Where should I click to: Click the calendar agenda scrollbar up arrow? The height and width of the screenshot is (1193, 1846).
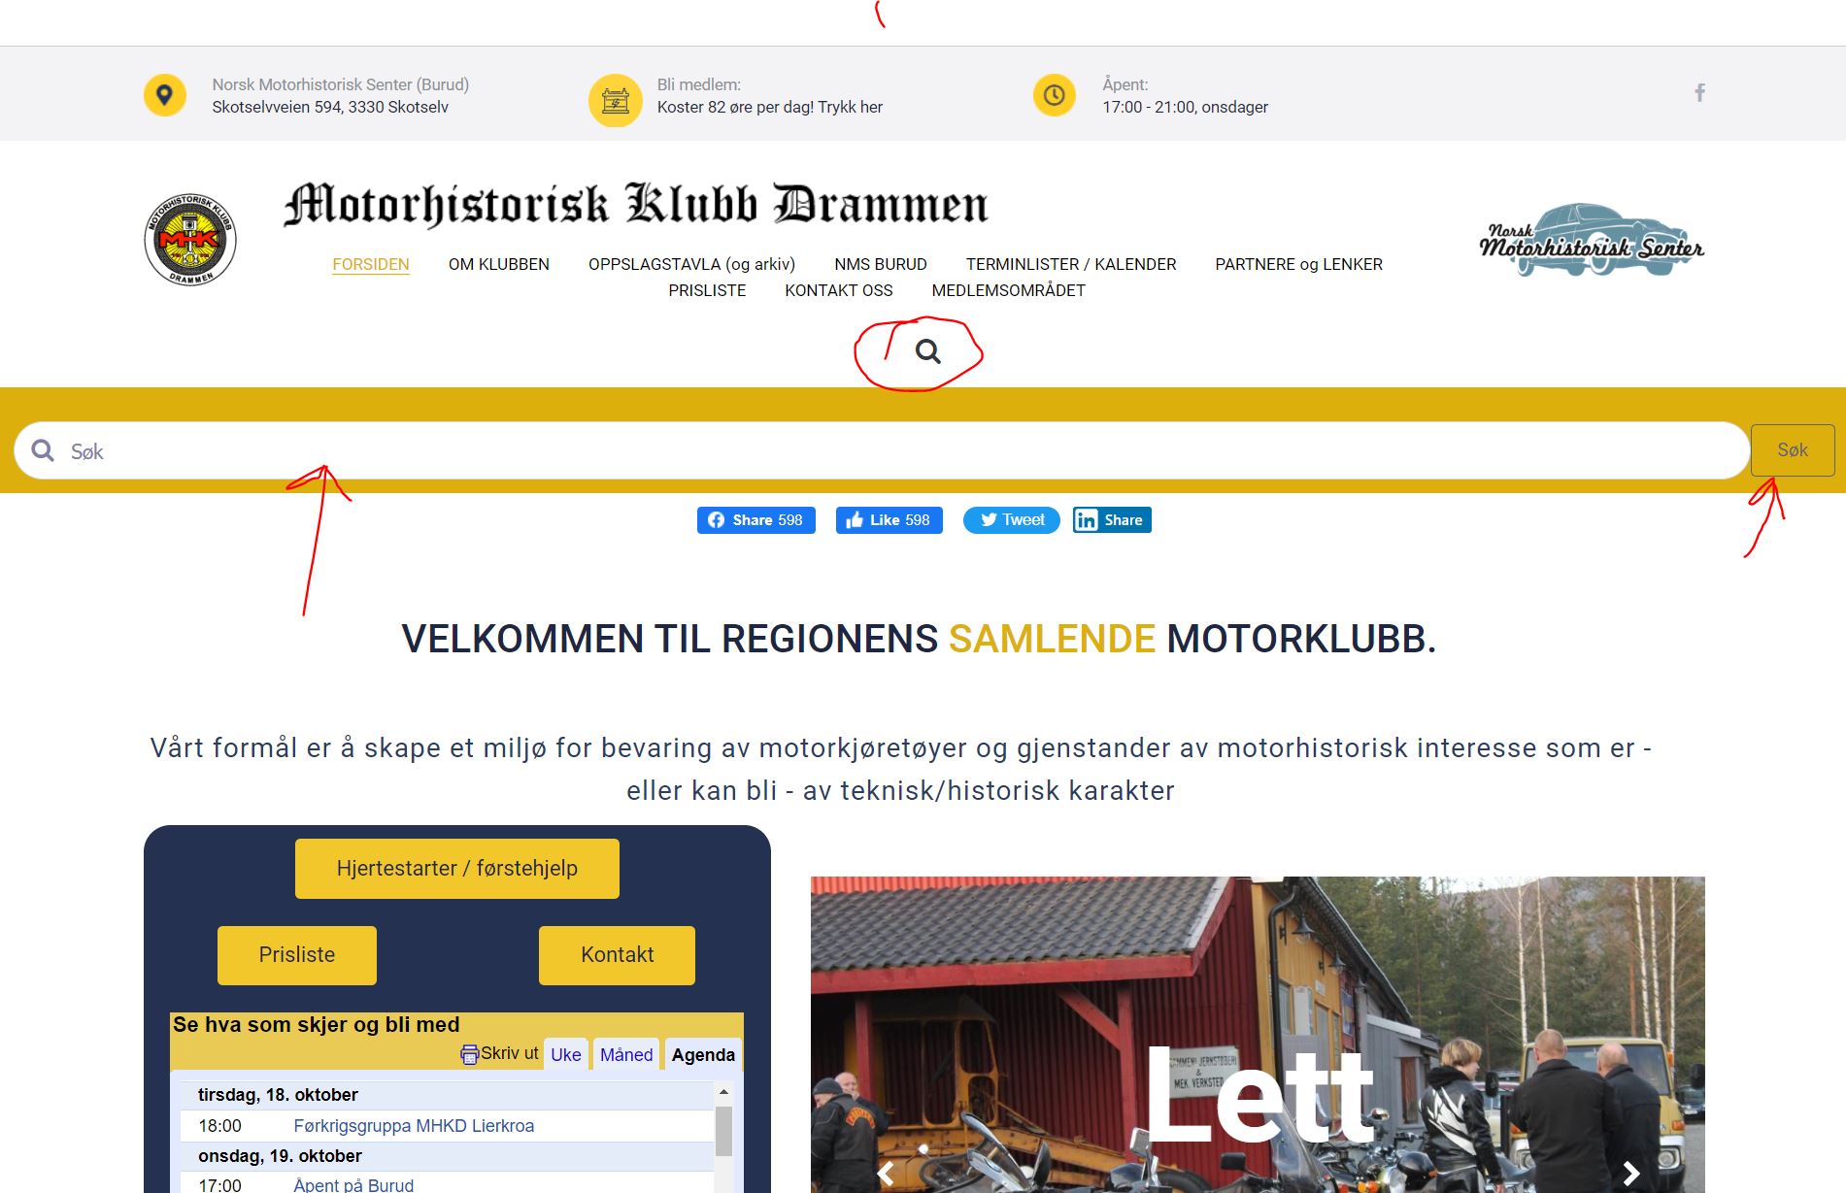(723, 1092)
